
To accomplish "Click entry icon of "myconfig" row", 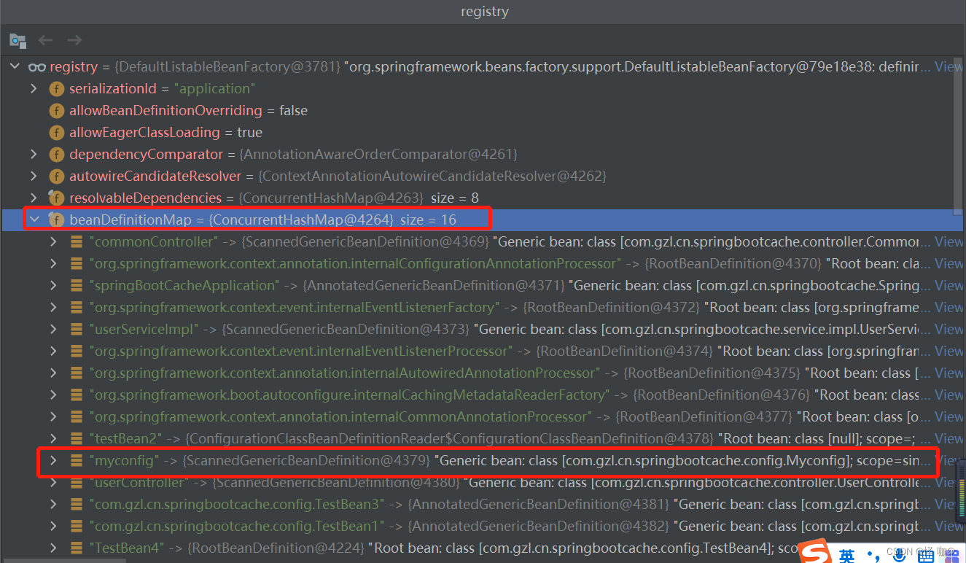I will 76,461.
